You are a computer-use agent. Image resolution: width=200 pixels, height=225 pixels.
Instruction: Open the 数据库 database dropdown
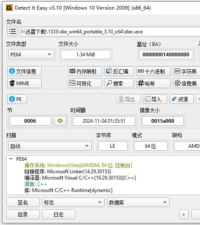(138, 202)
